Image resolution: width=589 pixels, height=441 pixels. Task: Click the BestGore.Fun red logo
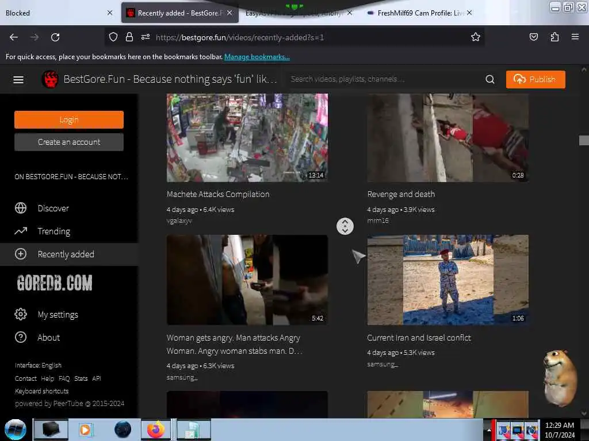[x=51, y=79]
